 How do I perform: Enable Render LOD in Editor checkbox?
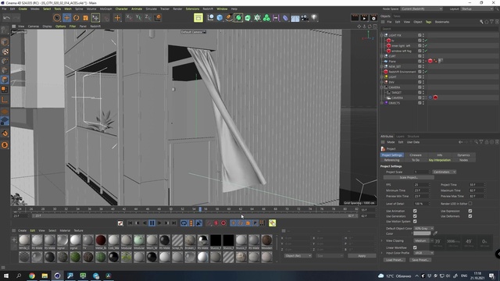470,204
